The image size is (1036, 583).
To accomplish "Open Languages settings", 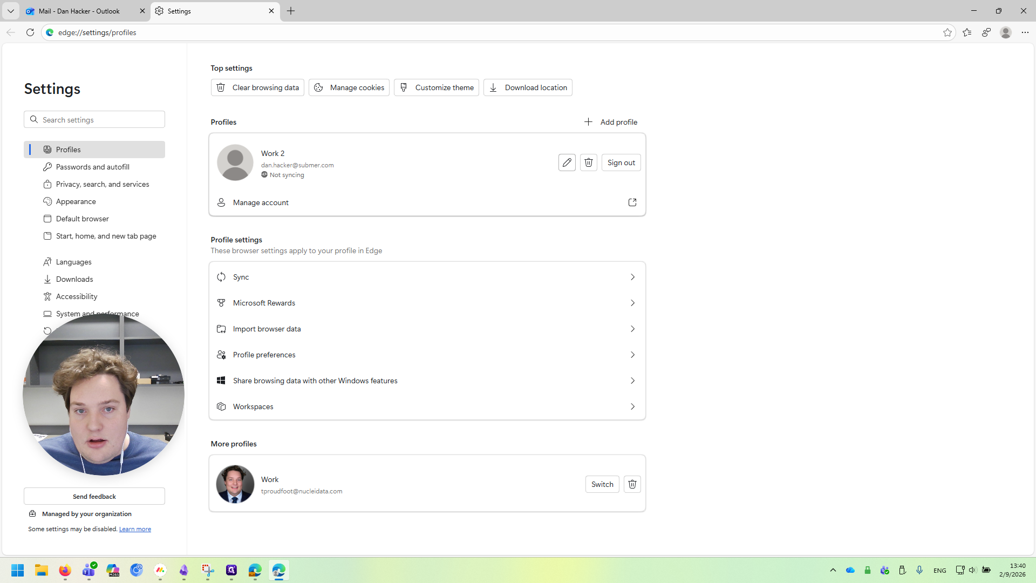I will (x=94, y=262).
